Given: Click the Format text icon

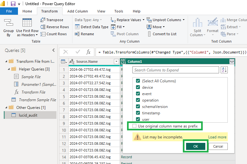Looking at the screenshot, I should [x=213, y=22].
